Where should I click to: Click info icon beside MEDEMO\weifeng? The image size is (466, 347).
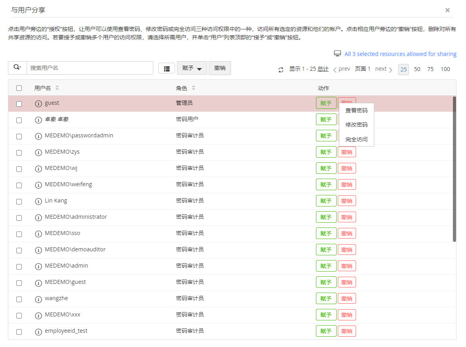pyautogui.click(x=39, y=185)
